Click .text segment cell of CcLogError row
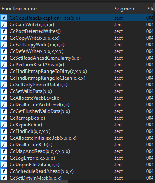The image size is (155, 183). (x=118, y=158)
